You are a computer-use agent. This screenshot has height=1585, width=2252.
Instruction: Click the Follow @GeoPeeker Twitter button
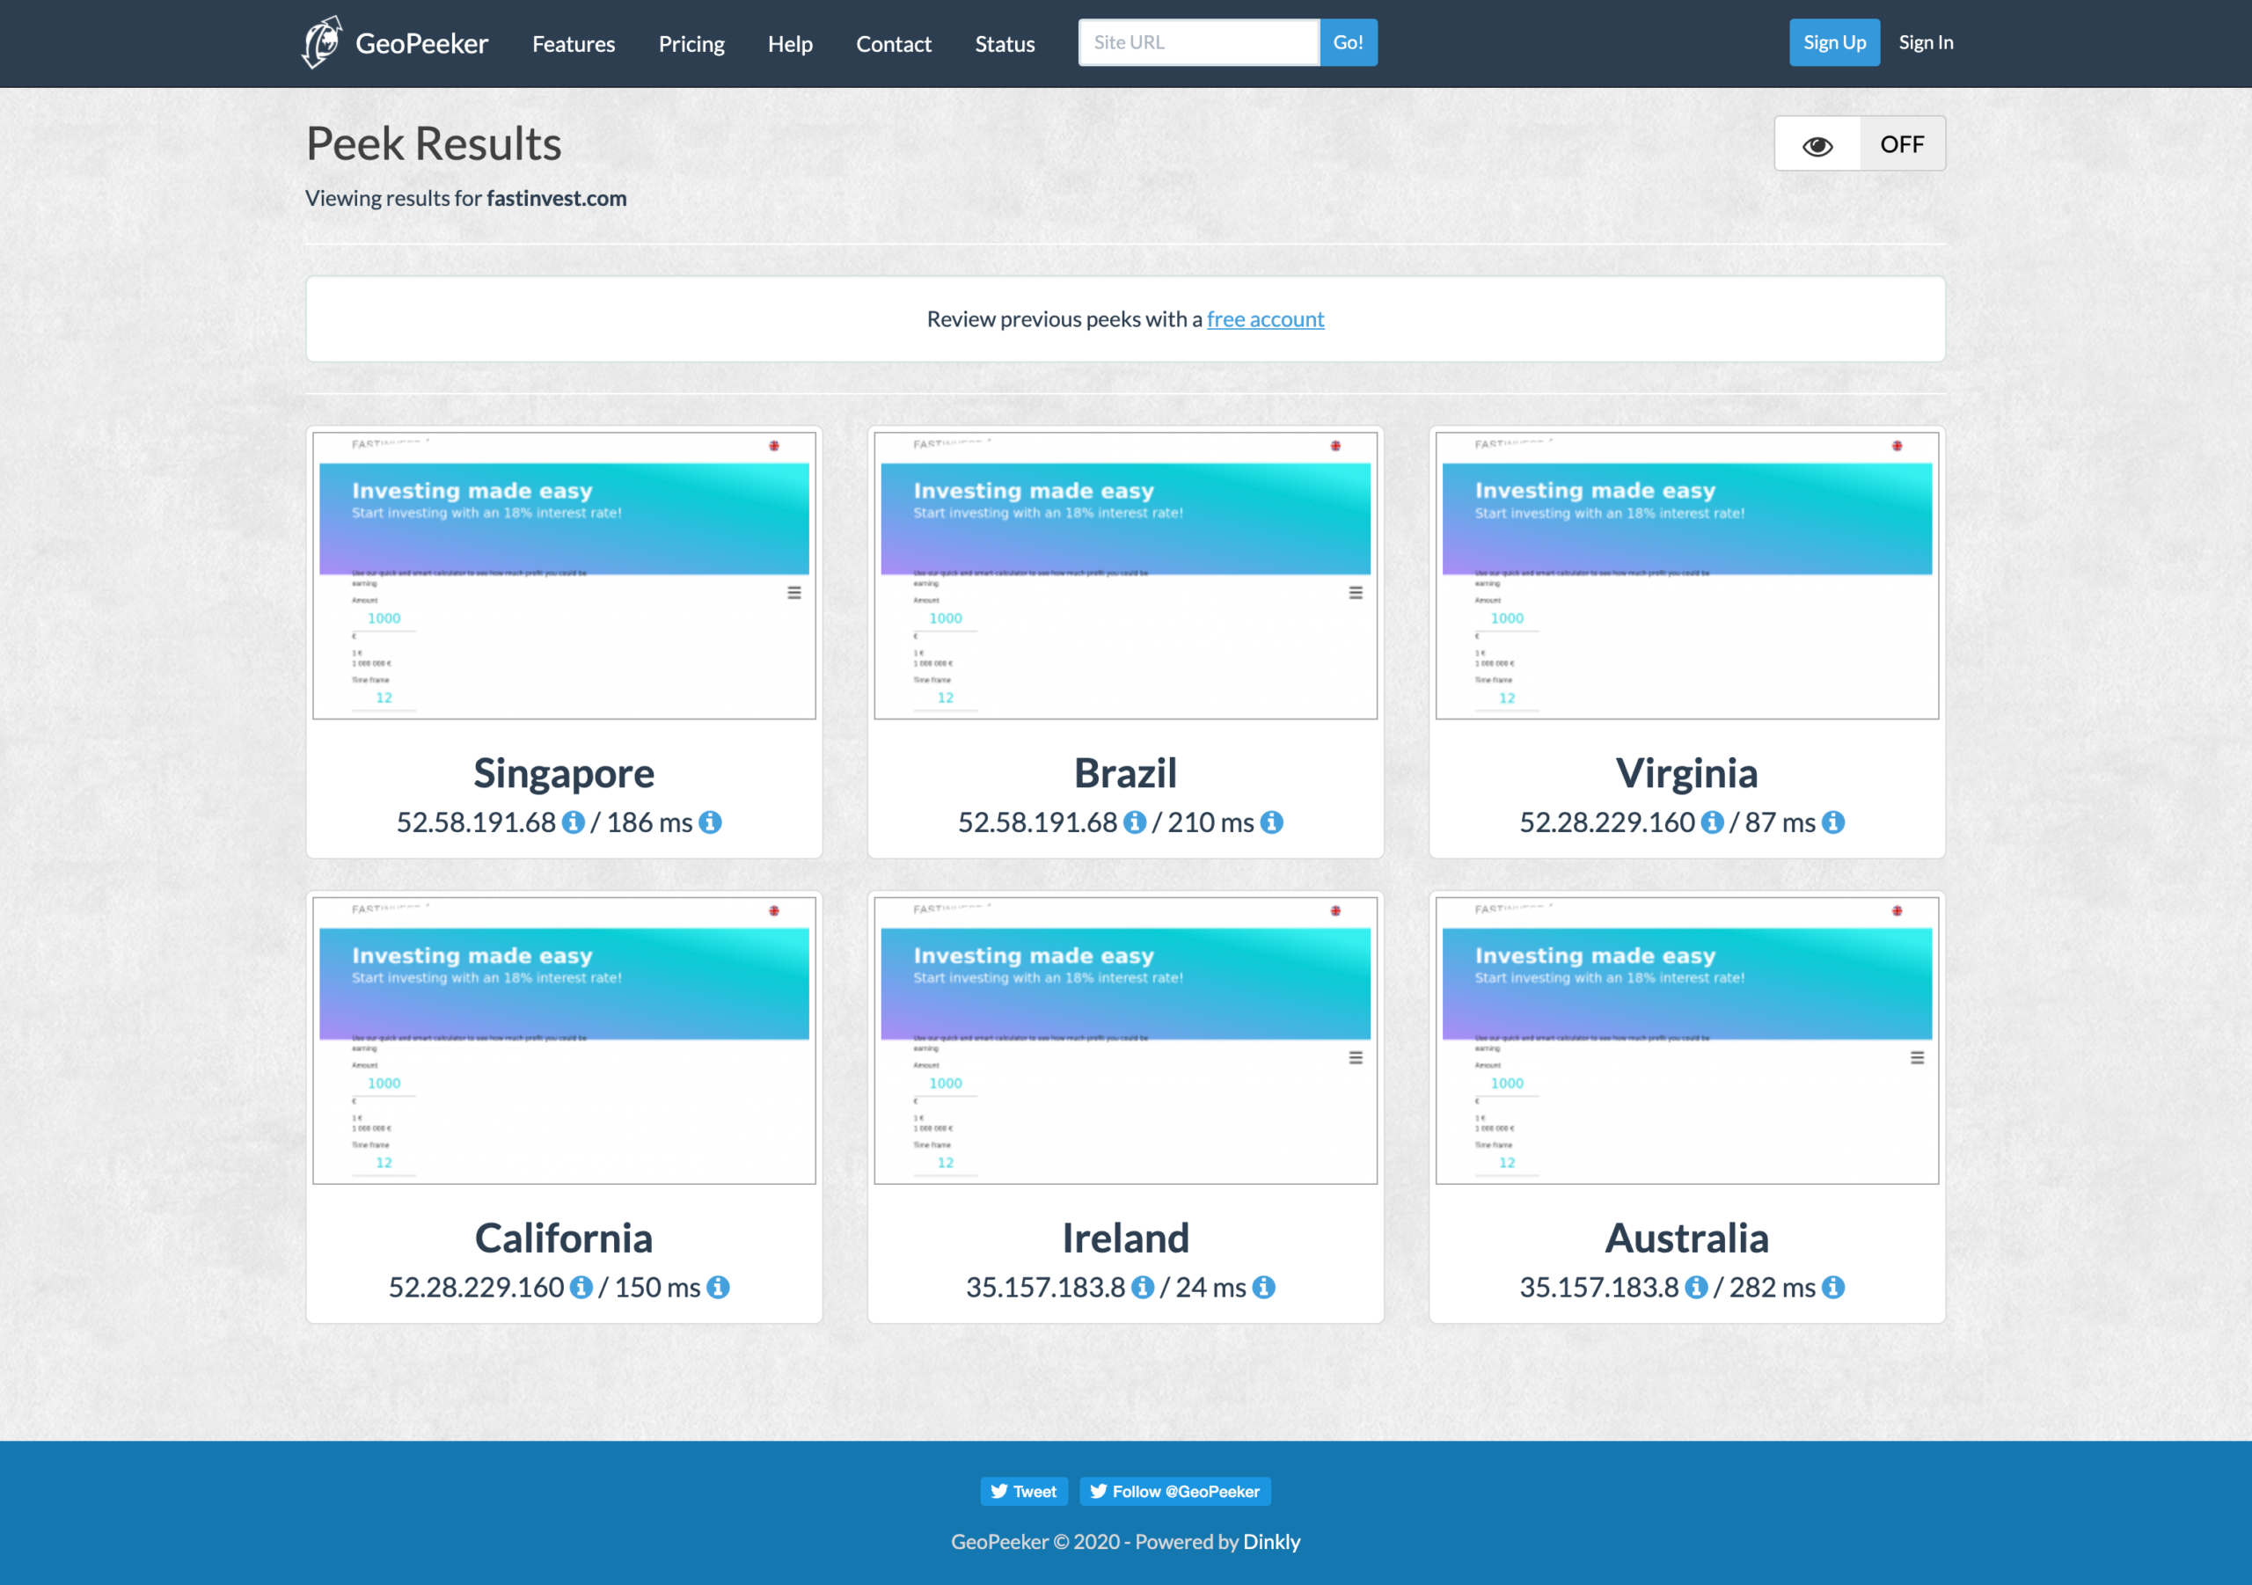[x=1175, y=1491]
